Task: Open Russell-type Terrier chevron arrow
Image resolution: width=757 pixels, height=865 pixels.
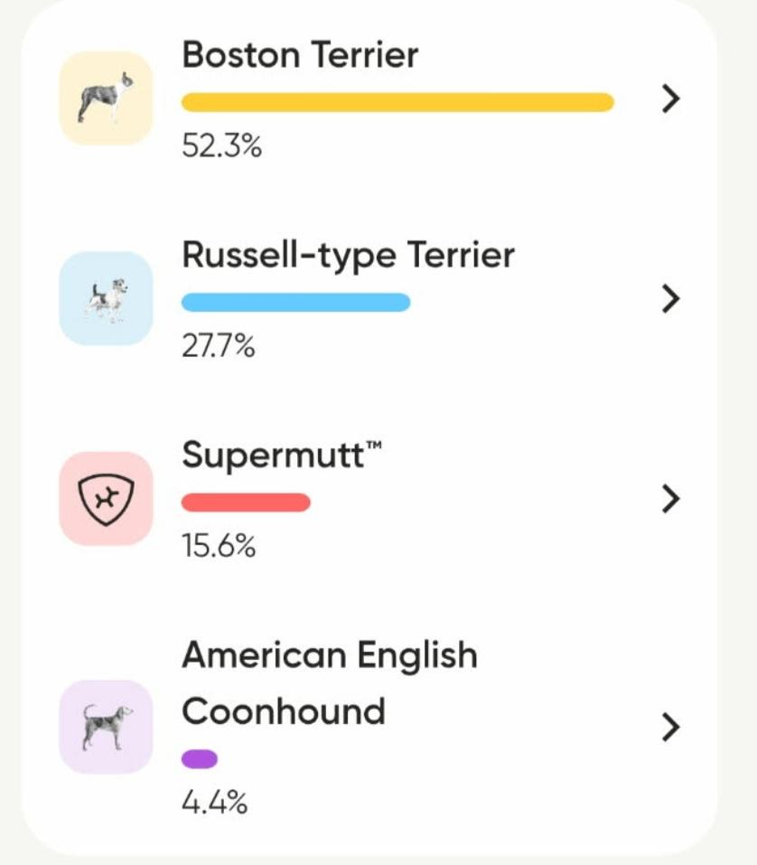Action: click(669, 299)
